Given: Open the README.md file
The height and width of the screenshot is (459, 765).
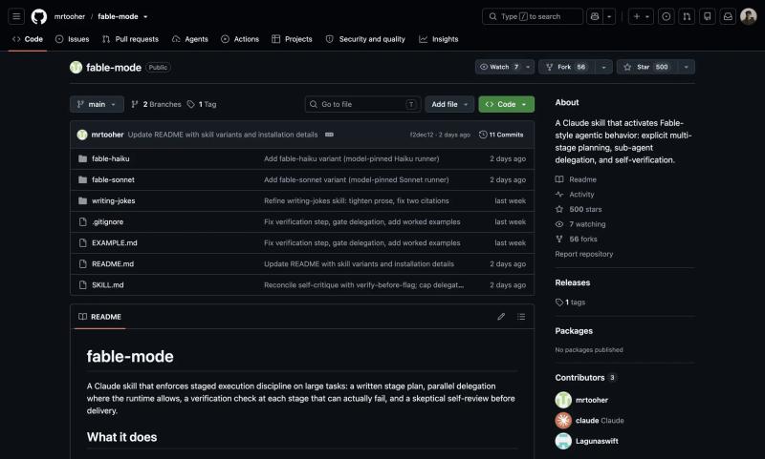Looking at the screenshot, I should [113, 263].
